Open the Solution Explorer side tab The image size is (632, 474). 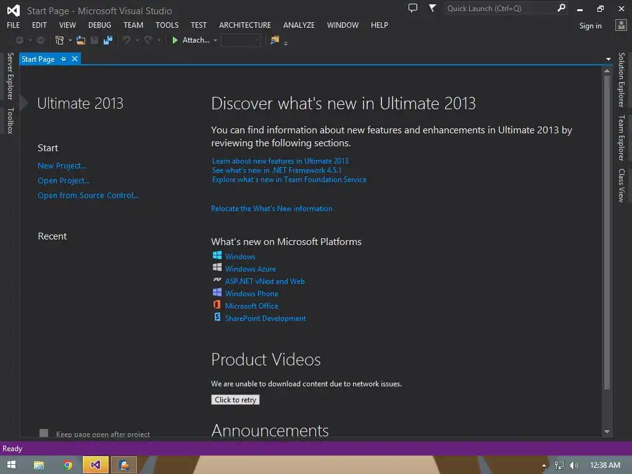622,80
